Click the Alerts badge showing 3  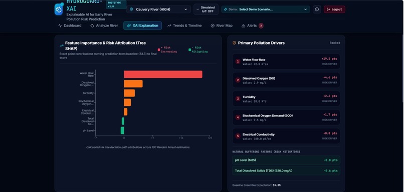261,25
